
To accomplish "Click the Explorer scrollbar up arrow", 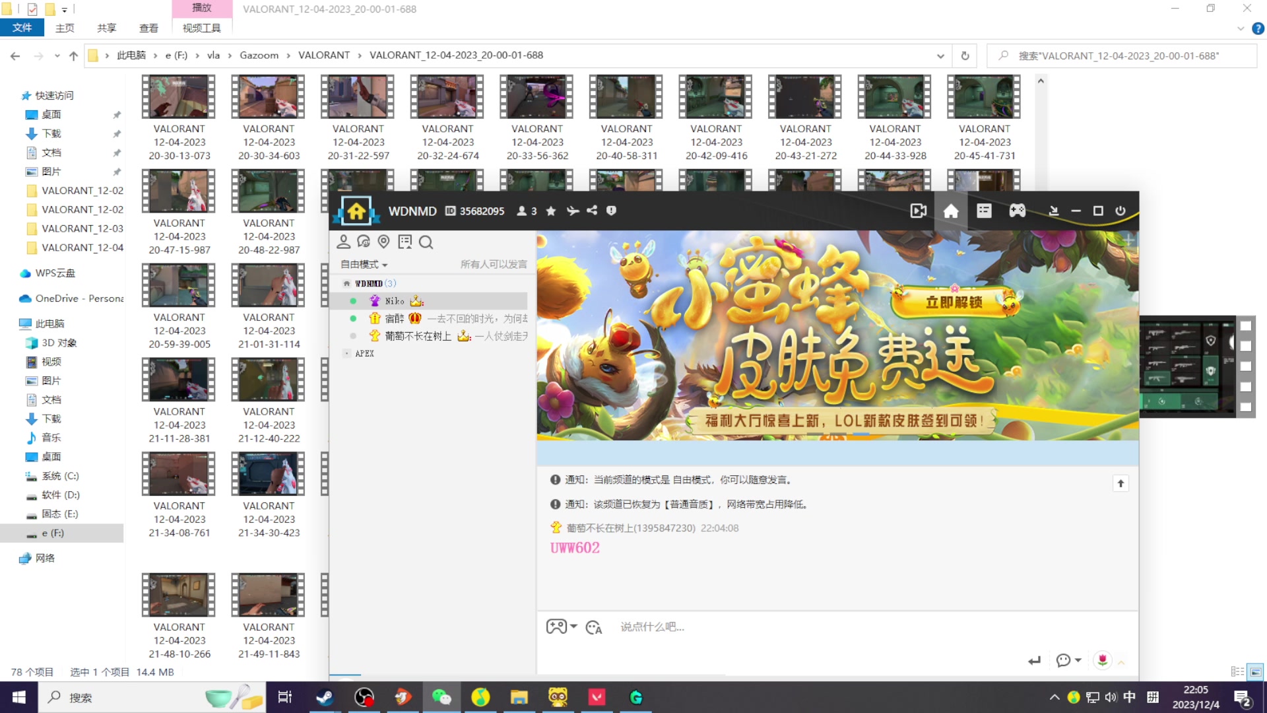I will tap(1041, 81).
